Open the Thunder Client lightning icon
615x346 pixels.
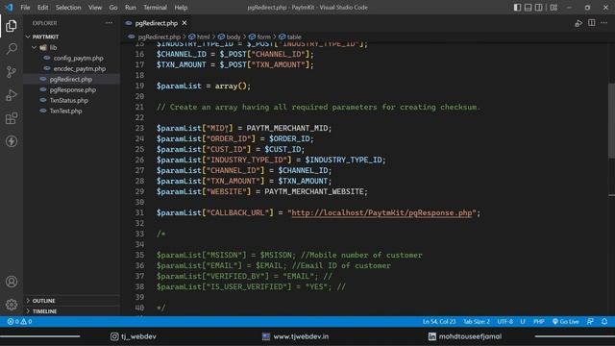pos(12,141)
